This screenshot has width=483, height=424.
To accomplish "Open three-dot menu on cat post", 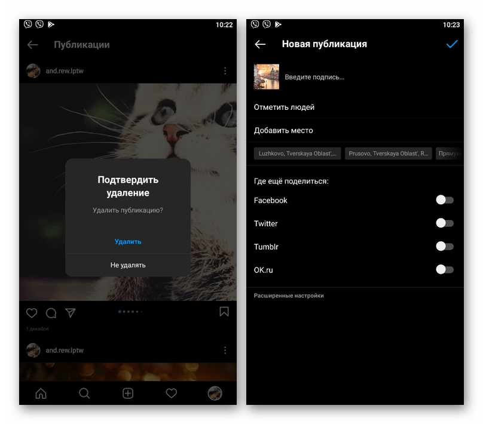I will [225, 71].
